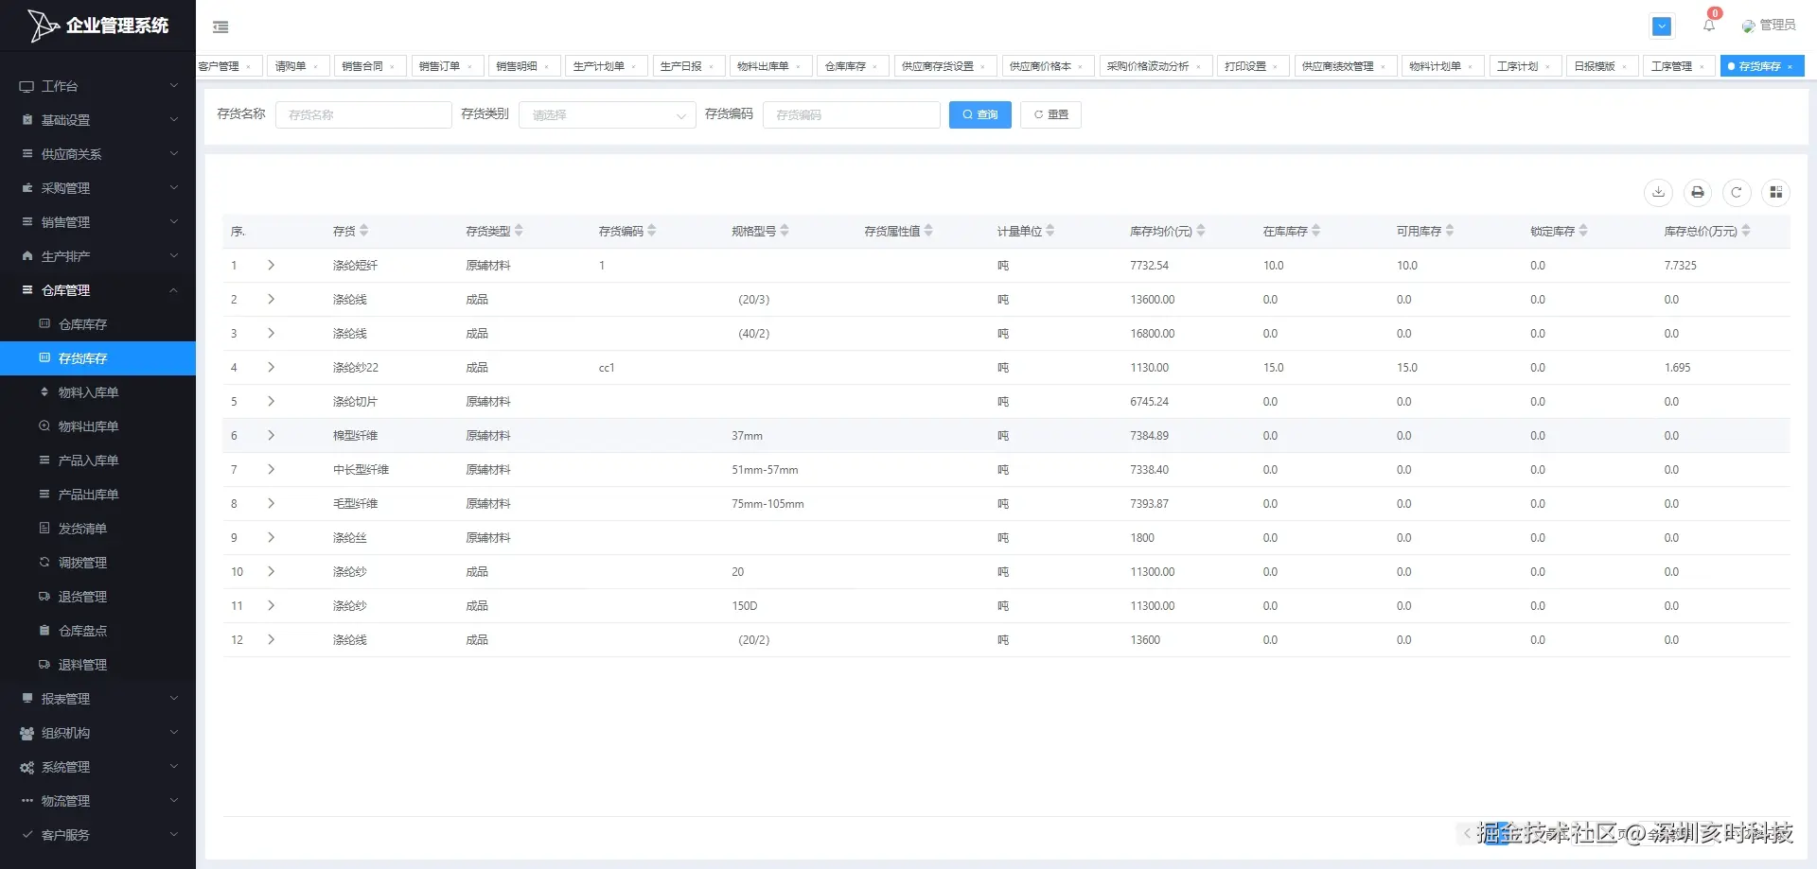Image resolution: width=1817 pixels, height=869 pixels.
Task: Click the icon beside 物料入库单
Action: coord(44,391)
